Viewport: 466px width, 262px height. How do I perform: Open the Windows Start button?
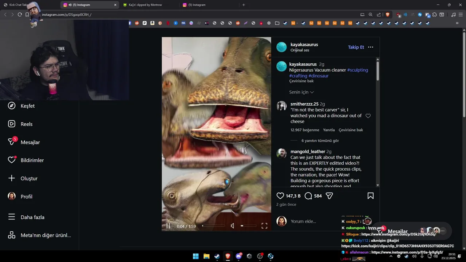[x=196, y=256]
